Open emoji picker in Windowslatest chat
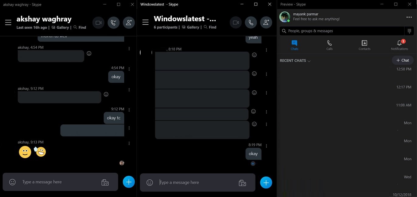The height and width of the screenshot is (197, 417). point(150,183)
